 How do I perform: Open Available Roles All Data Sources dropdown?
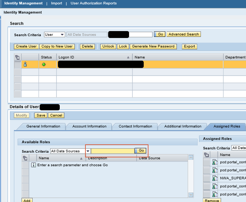pyautogui.click(x=88, y=151)
